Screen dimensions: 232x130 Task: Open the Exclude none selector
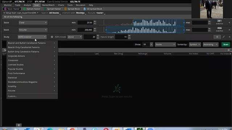pyautogui.click(x=100, y=13)
